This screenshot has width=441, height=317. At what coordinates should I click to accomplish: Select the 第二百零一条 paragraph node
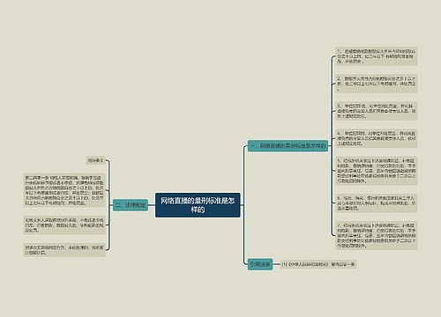pyautogui.click(x=64, y=190)
